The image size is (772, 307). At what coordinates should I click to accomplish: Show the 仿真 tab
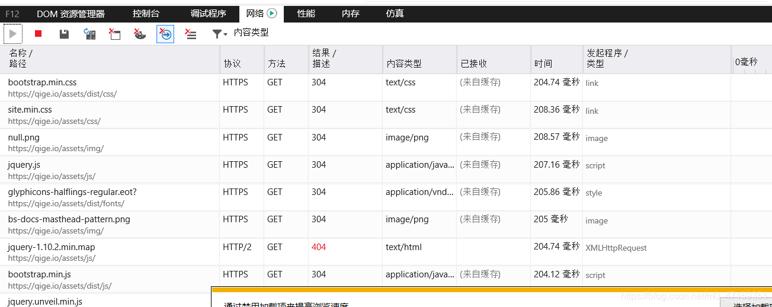click(x=395, y=14)
